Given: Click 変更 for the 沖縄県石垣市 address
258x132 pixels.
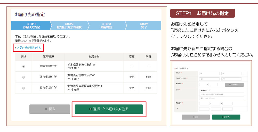Looking at the screenshot, I should point(132,77).
